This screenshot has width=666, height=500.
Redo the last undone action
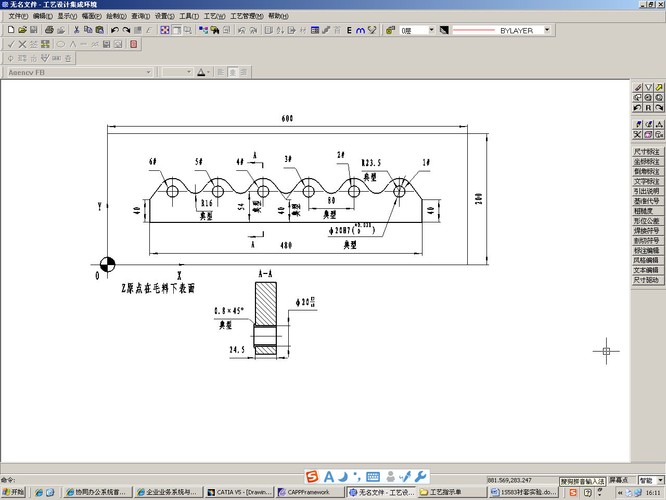(x=126, y=30)
